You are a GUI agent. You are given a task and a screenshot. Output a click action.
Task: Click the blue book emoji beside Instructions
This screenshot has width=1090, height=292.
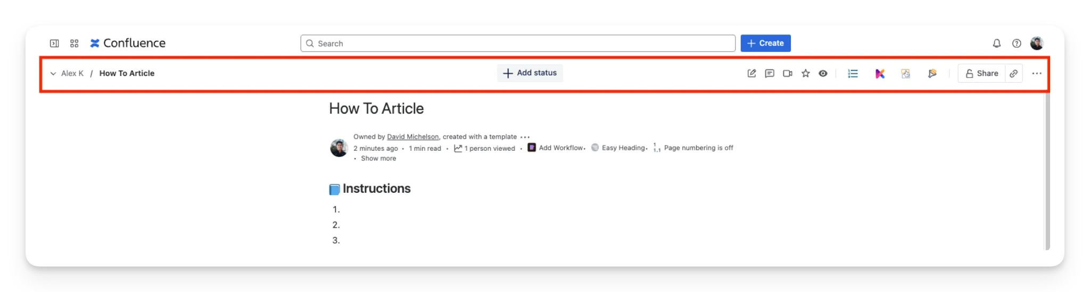pos(334,190)
